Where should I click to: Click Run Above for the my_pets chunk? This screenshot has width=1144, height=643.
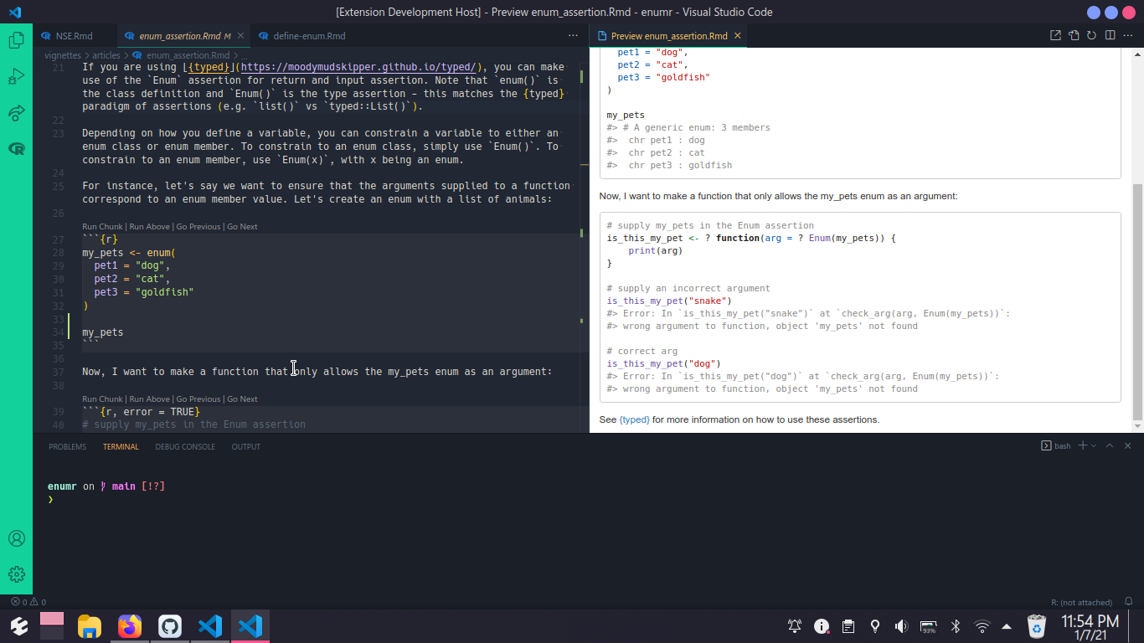[149, 227]
